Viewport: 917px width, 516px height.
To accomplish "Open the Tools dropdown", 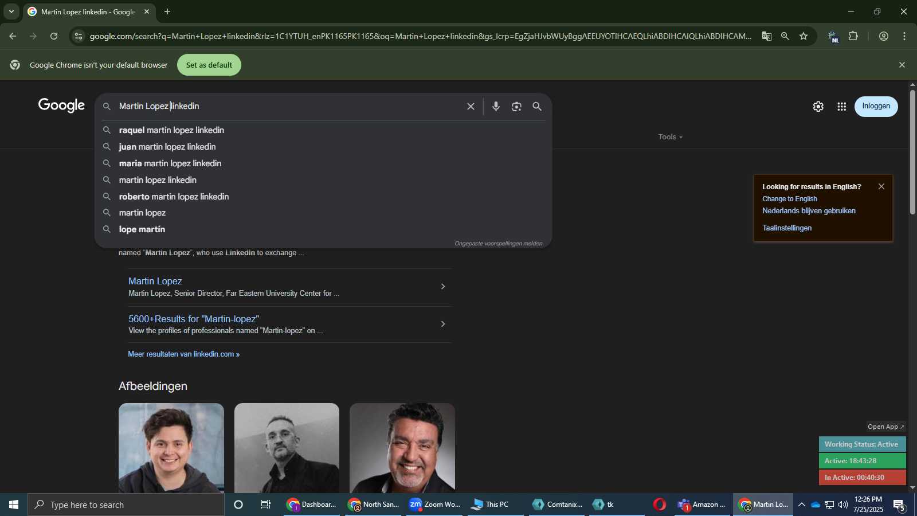I will pos(670,137).
